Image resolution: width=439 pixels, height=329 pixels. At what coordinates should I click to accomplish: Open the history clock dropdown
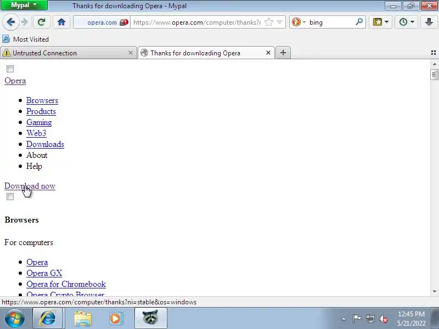point(406,22)
